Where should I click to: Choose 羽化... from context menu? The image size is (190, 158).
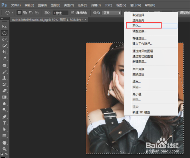pos(151,26)
